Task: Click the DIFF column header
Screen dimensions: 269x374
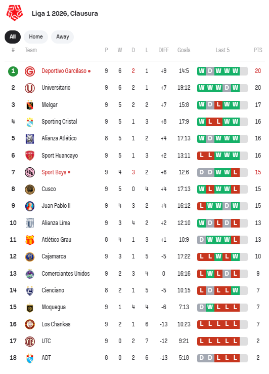Action: pyautogui.click(x=163, y=50)
